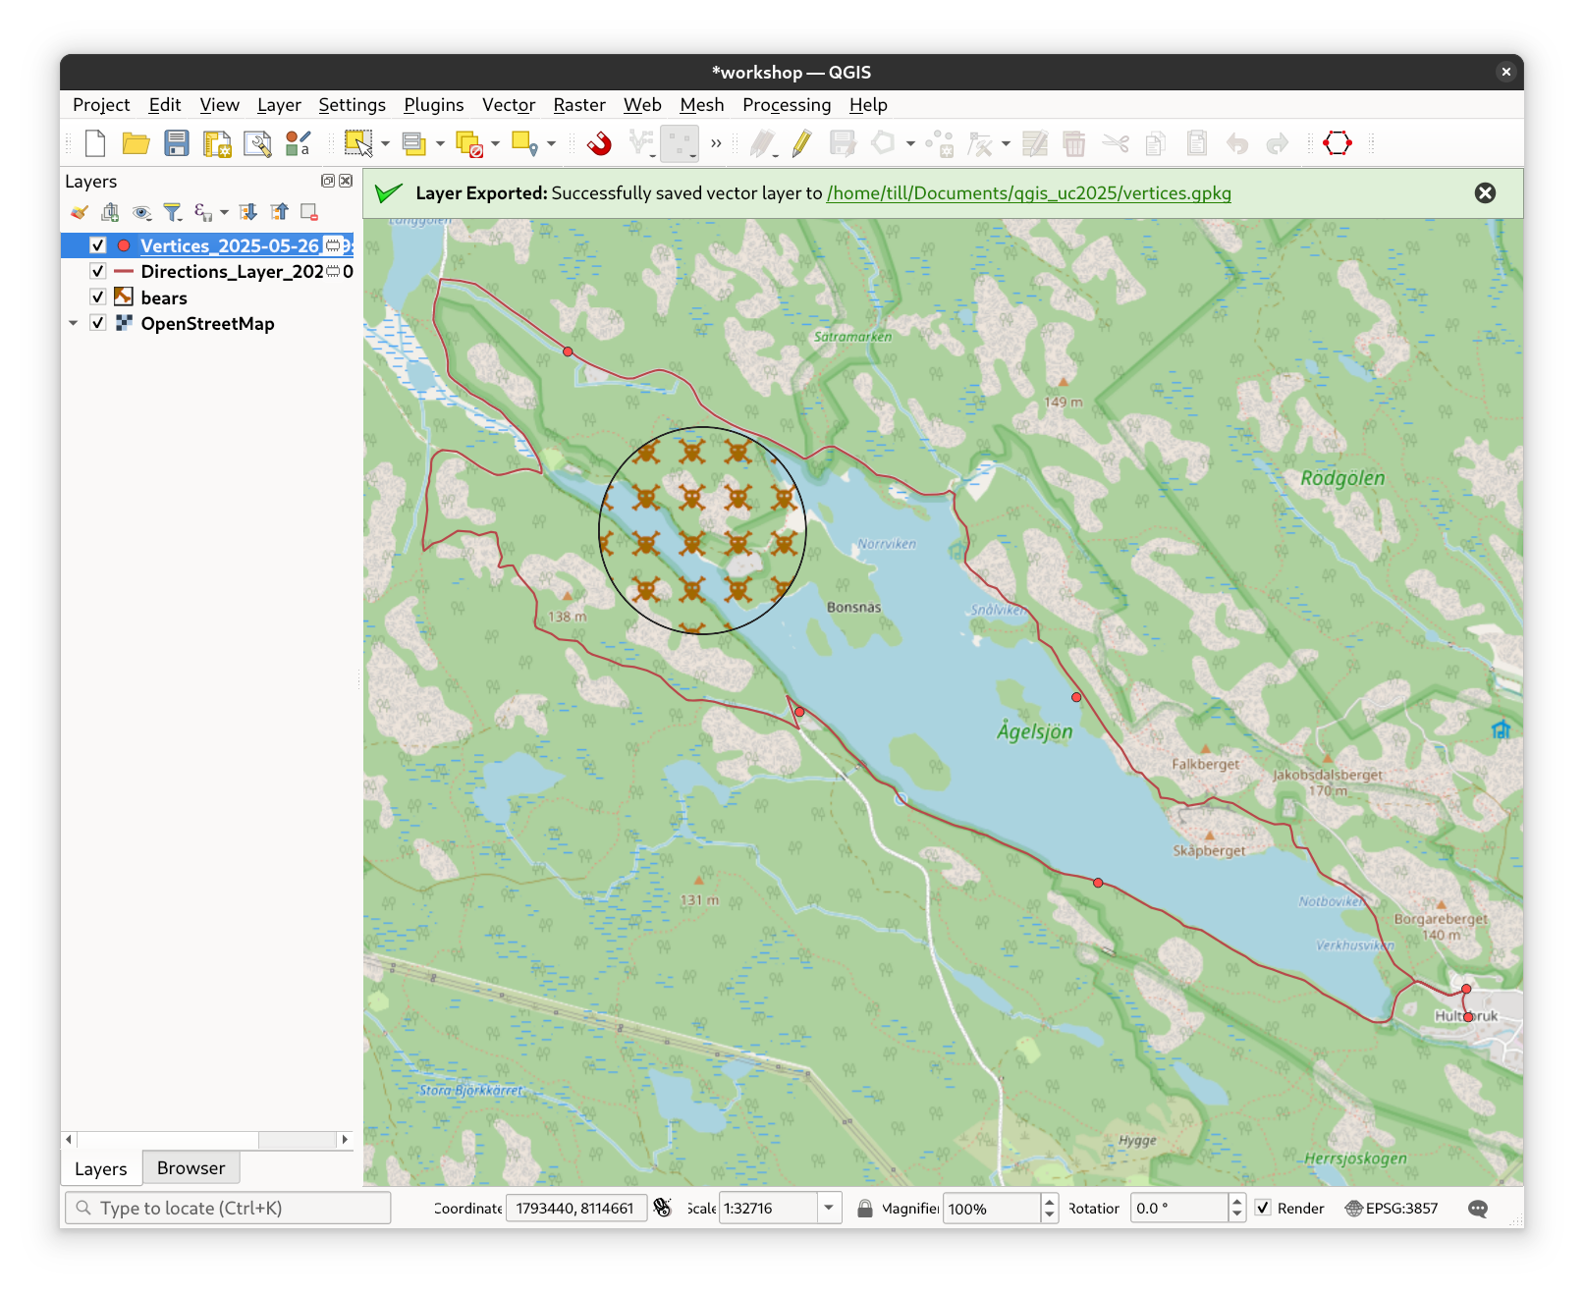Click the filter legend funnel icon
Viewport: 1584px width, 1294px height.
[173, 212]
